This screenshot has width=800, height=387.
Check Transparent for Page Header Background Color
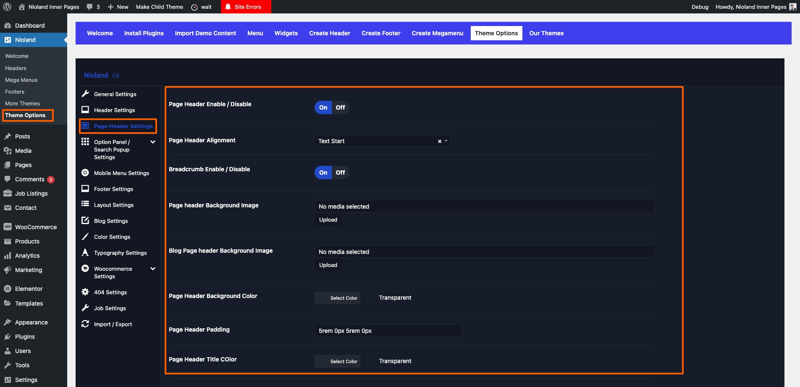click(371, 298)
